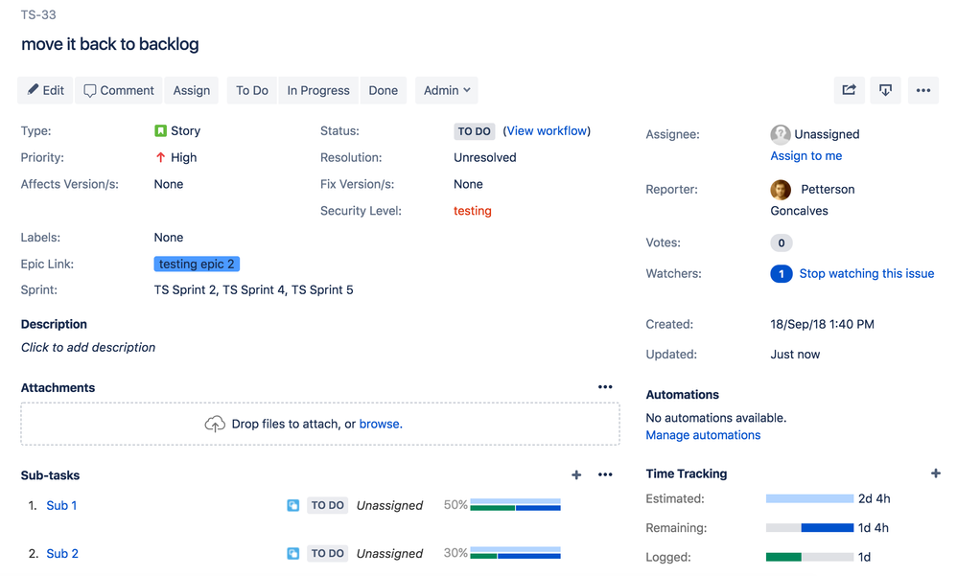
Task: Click the TS-33 issue key
Action: [x=38, y=14]
